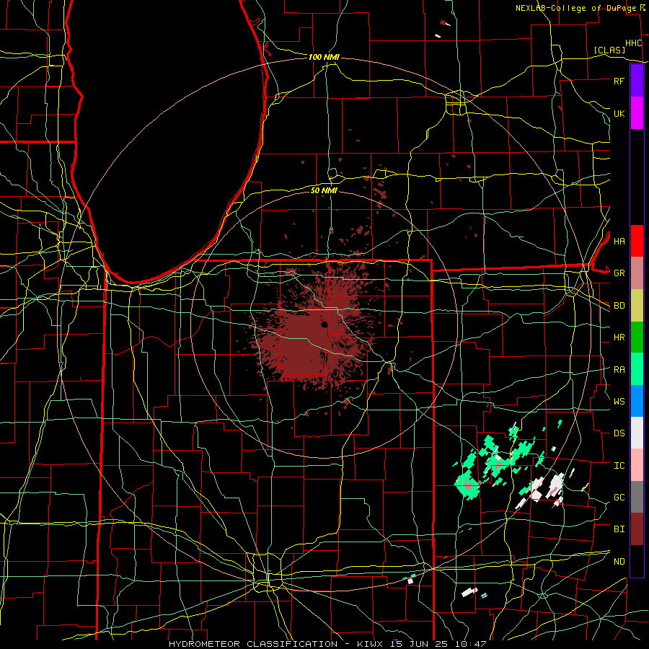Click the "HR" legend label

(x=619, y=337)
